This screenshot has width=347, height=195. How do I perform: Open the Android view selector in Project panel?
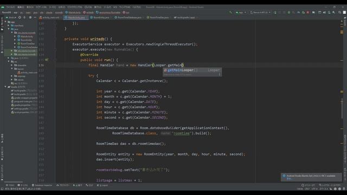pos(11,17)
